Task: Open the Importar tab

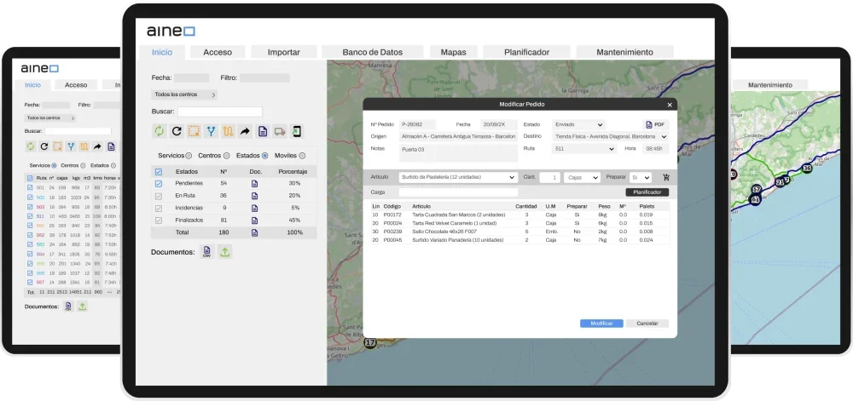Action: coord(283,52)
